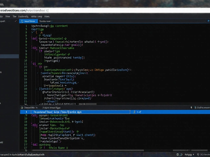Click the icon left of the checkmark in the blue row

pos(134,112)
